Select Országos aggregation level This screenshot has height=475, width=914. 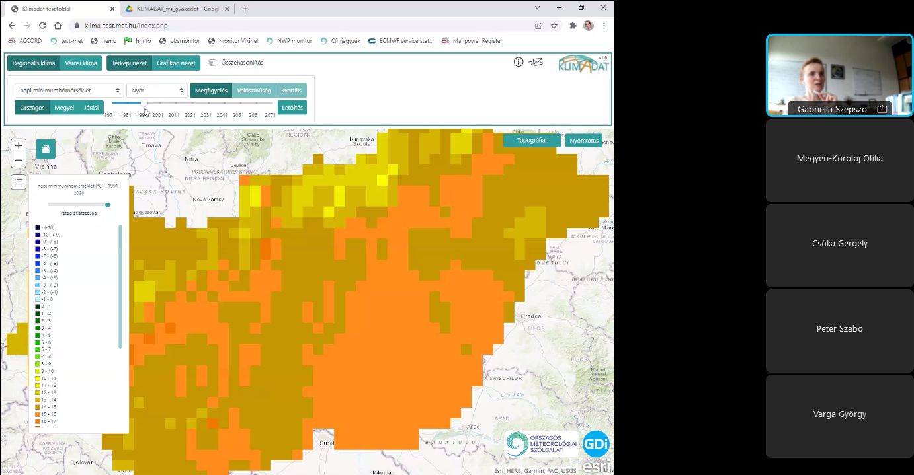(x=32, y=107)
